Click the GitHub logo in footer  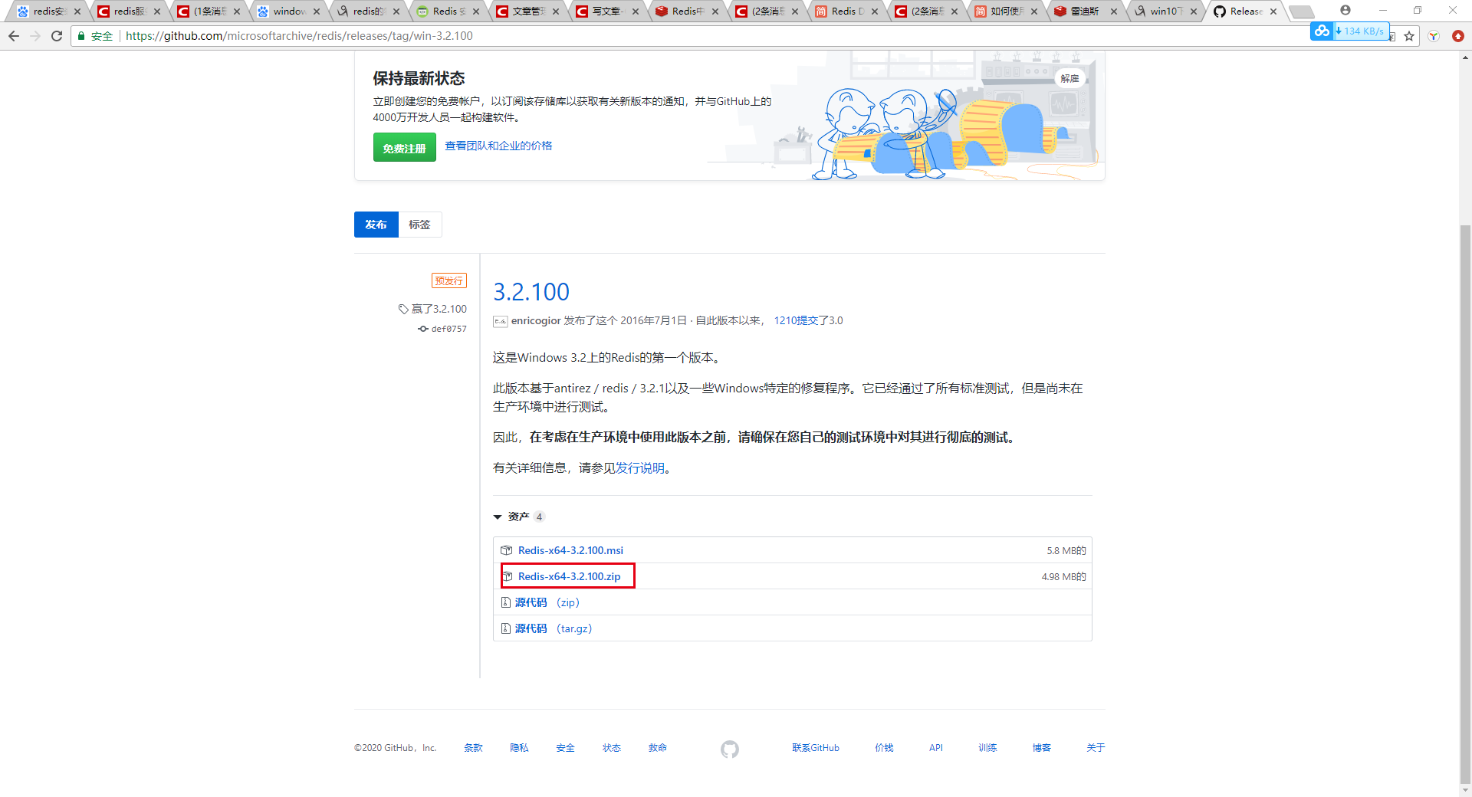[730, 749]
